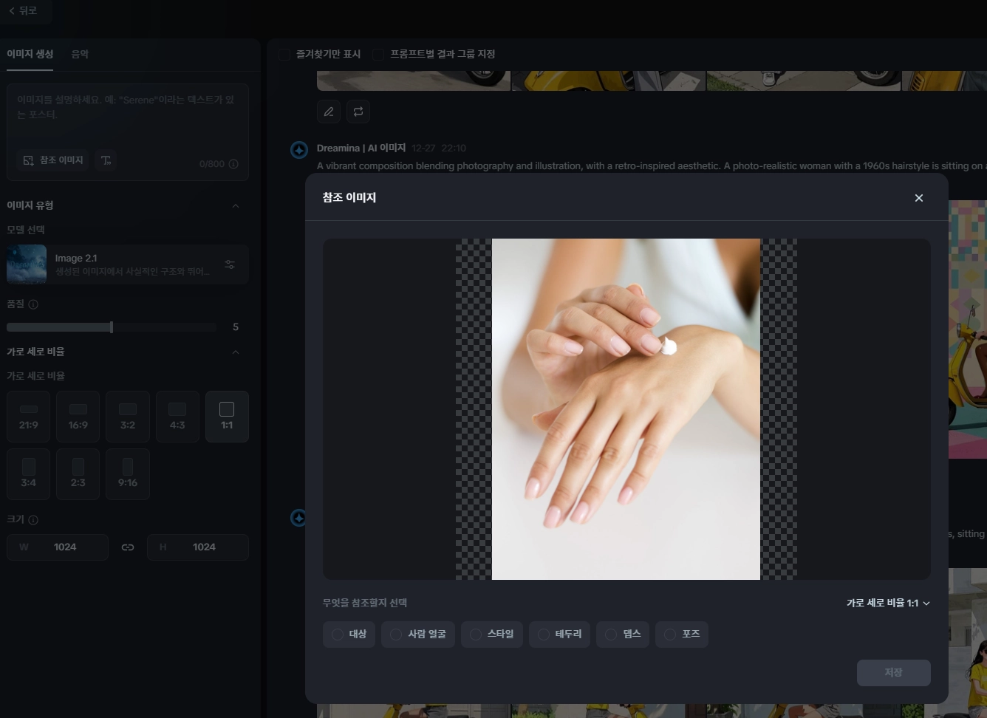The height and width of the screenshot is (718, 987).
Task: Click the Dreamina avatar icon at 22:10
Action: pos(299,150)
